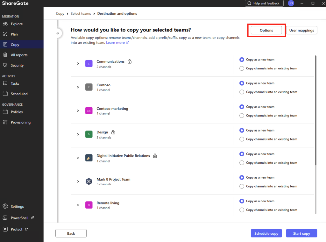
Task: Click the Remote living team icon
Action: click(89, 205)
